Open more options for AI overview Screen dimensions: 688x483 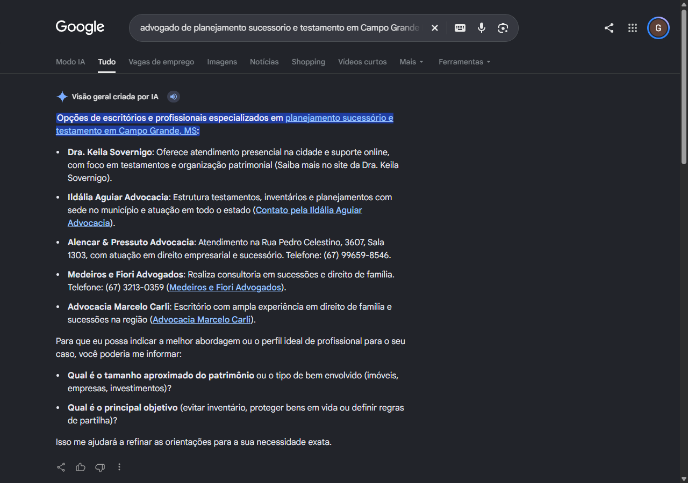pyautogui.click(x=119, y=467)
